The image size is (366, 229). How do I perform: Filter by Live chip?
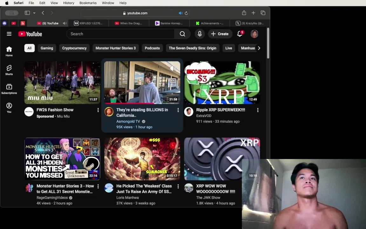tap(229, 48)
